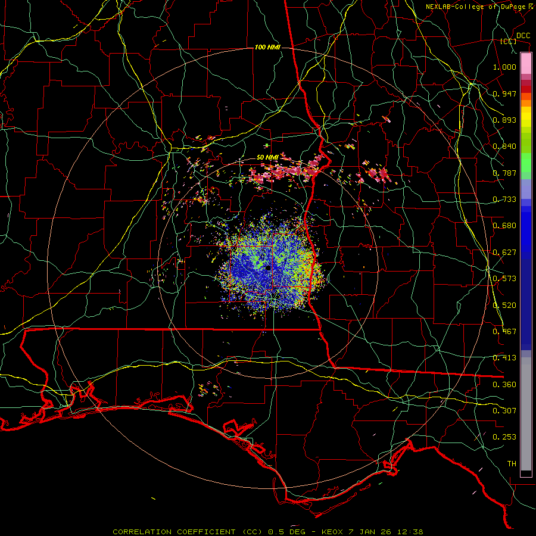Click the 1.000 legend value
Image resolution: width=536 pixels, height=536 pixels.
[504, 67]
